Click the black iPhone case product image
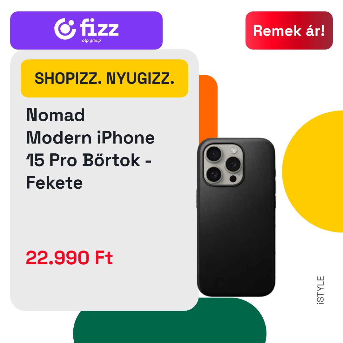 pos(236,217)
